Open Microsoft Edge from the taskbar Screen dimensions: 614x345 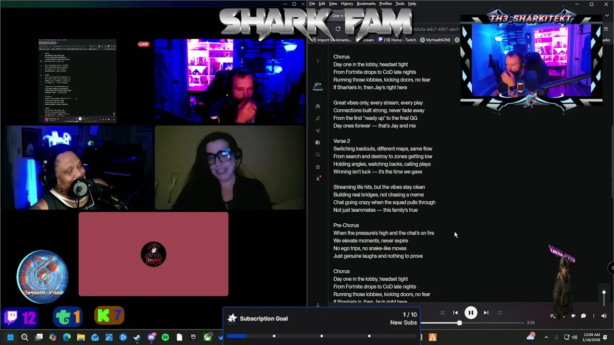(x=67, y=338)
